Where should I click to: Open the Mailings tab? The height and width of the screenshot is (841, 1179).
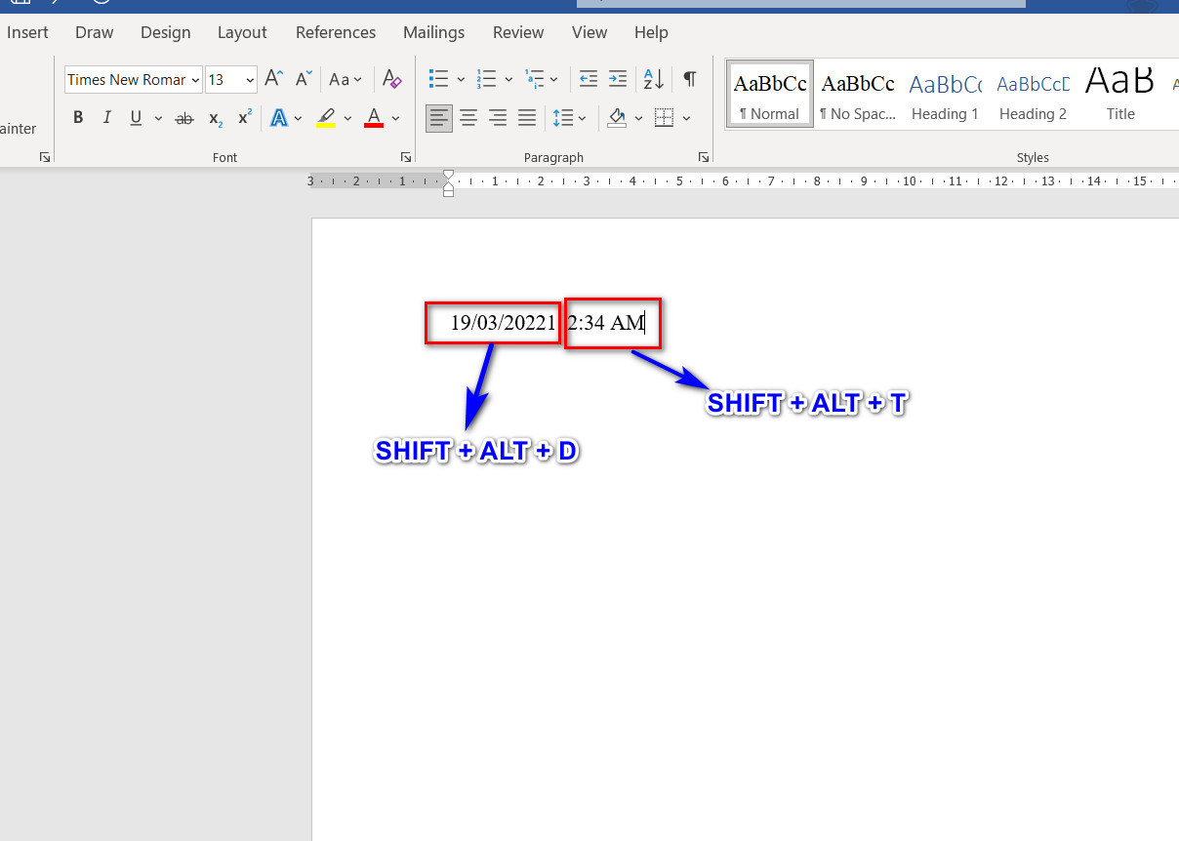tap(434, 32)
